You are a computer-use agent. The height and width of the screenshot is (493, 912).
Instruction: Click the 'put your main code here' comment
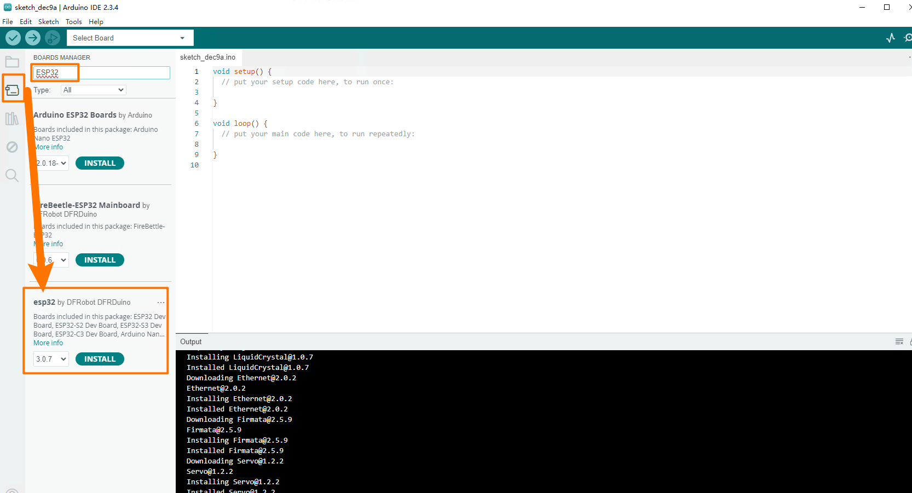(x=318, y=134)
